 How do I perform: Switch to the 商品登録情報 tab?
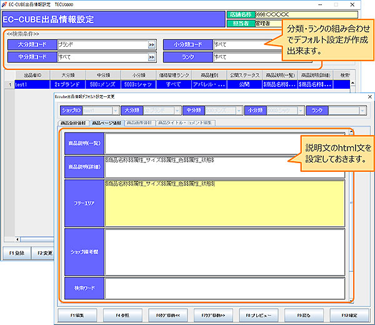click(x=74, y=123)
